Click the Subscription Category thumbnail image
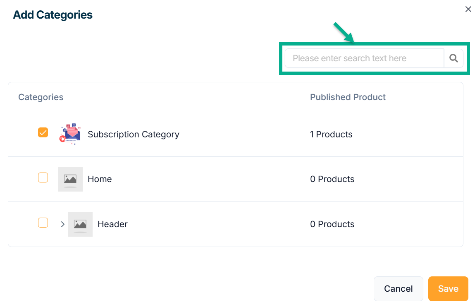Image resolution: width=475 pixels, height=307 pixels. tap(70, 134)
